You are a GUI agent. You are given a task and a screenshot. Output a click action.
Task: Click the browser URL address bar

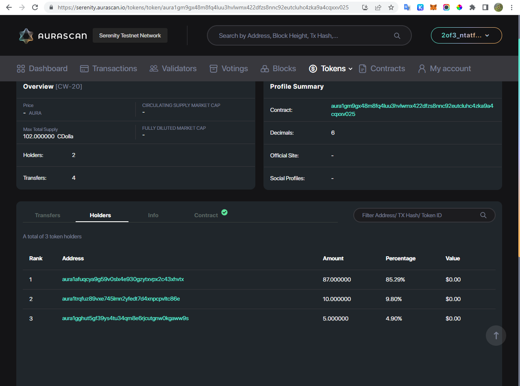pos(203,7)
